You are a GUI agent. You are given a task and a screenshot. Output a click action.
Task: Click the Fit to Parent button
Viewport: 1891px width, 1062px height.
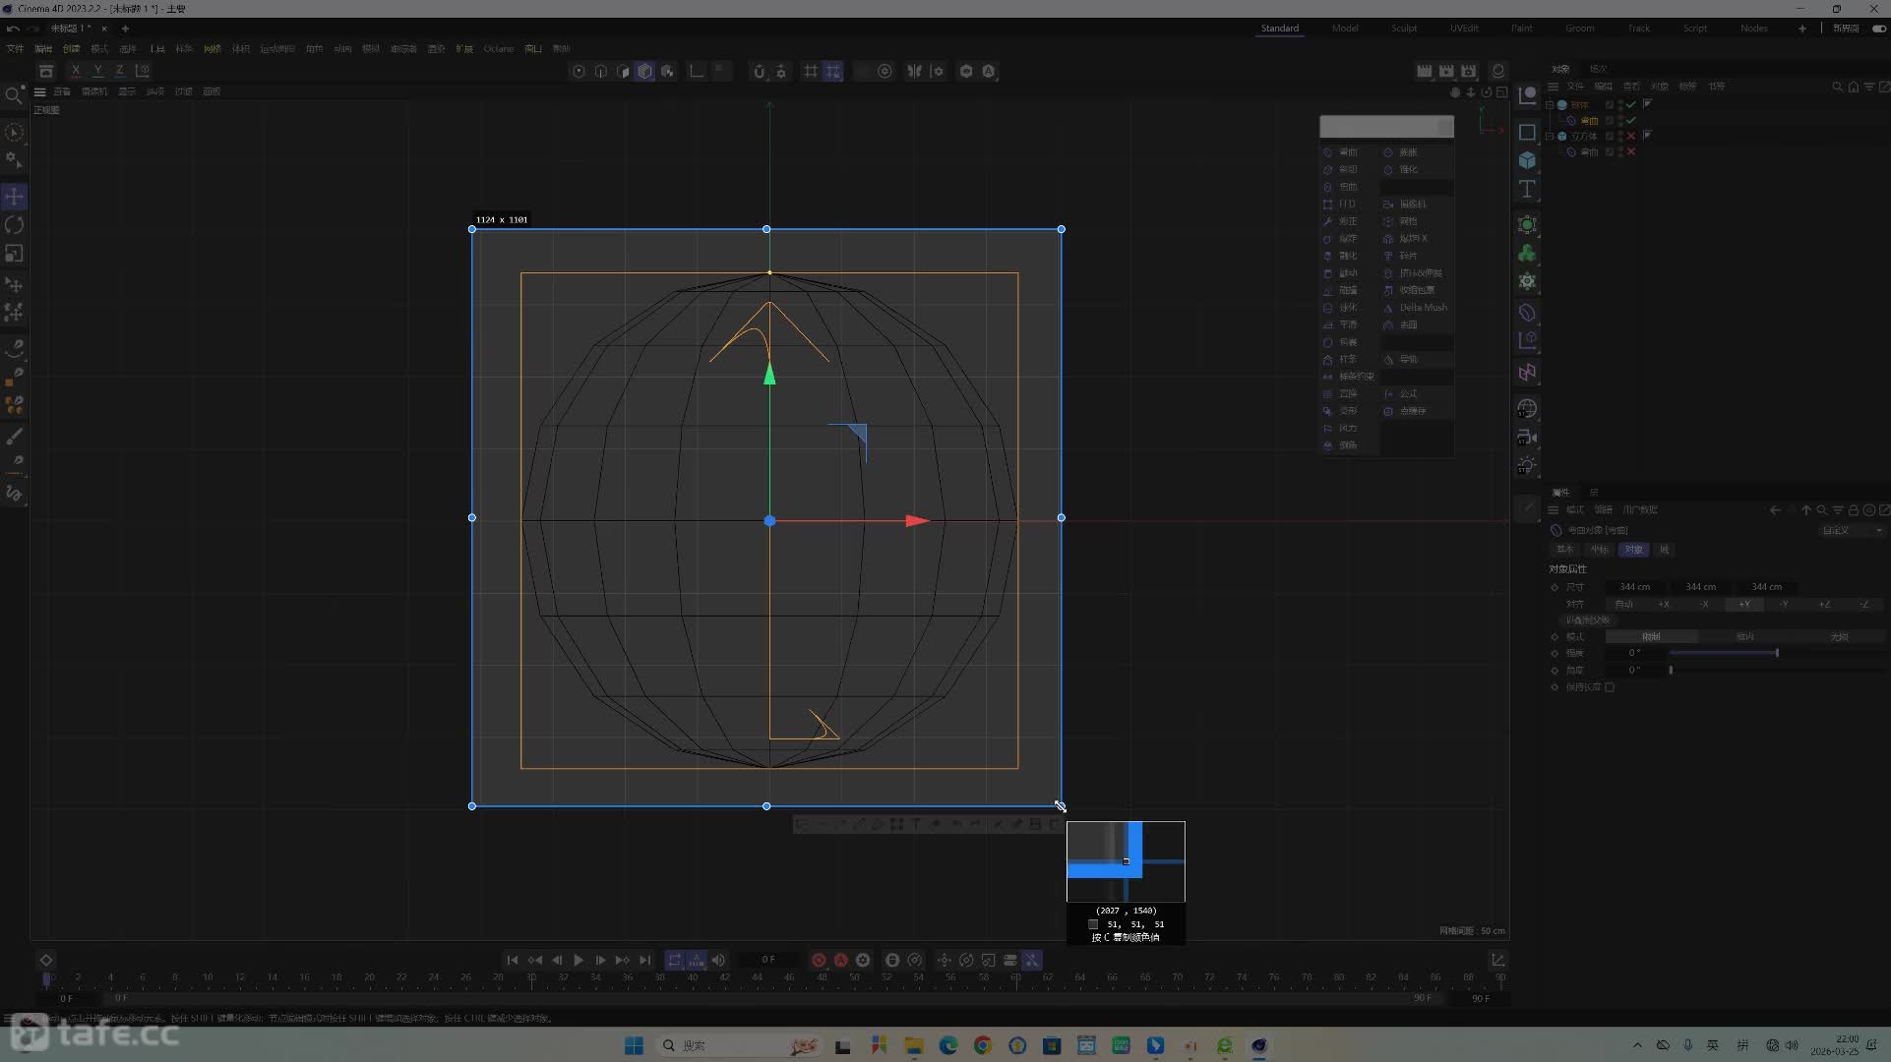click(x=1588, y=620)
